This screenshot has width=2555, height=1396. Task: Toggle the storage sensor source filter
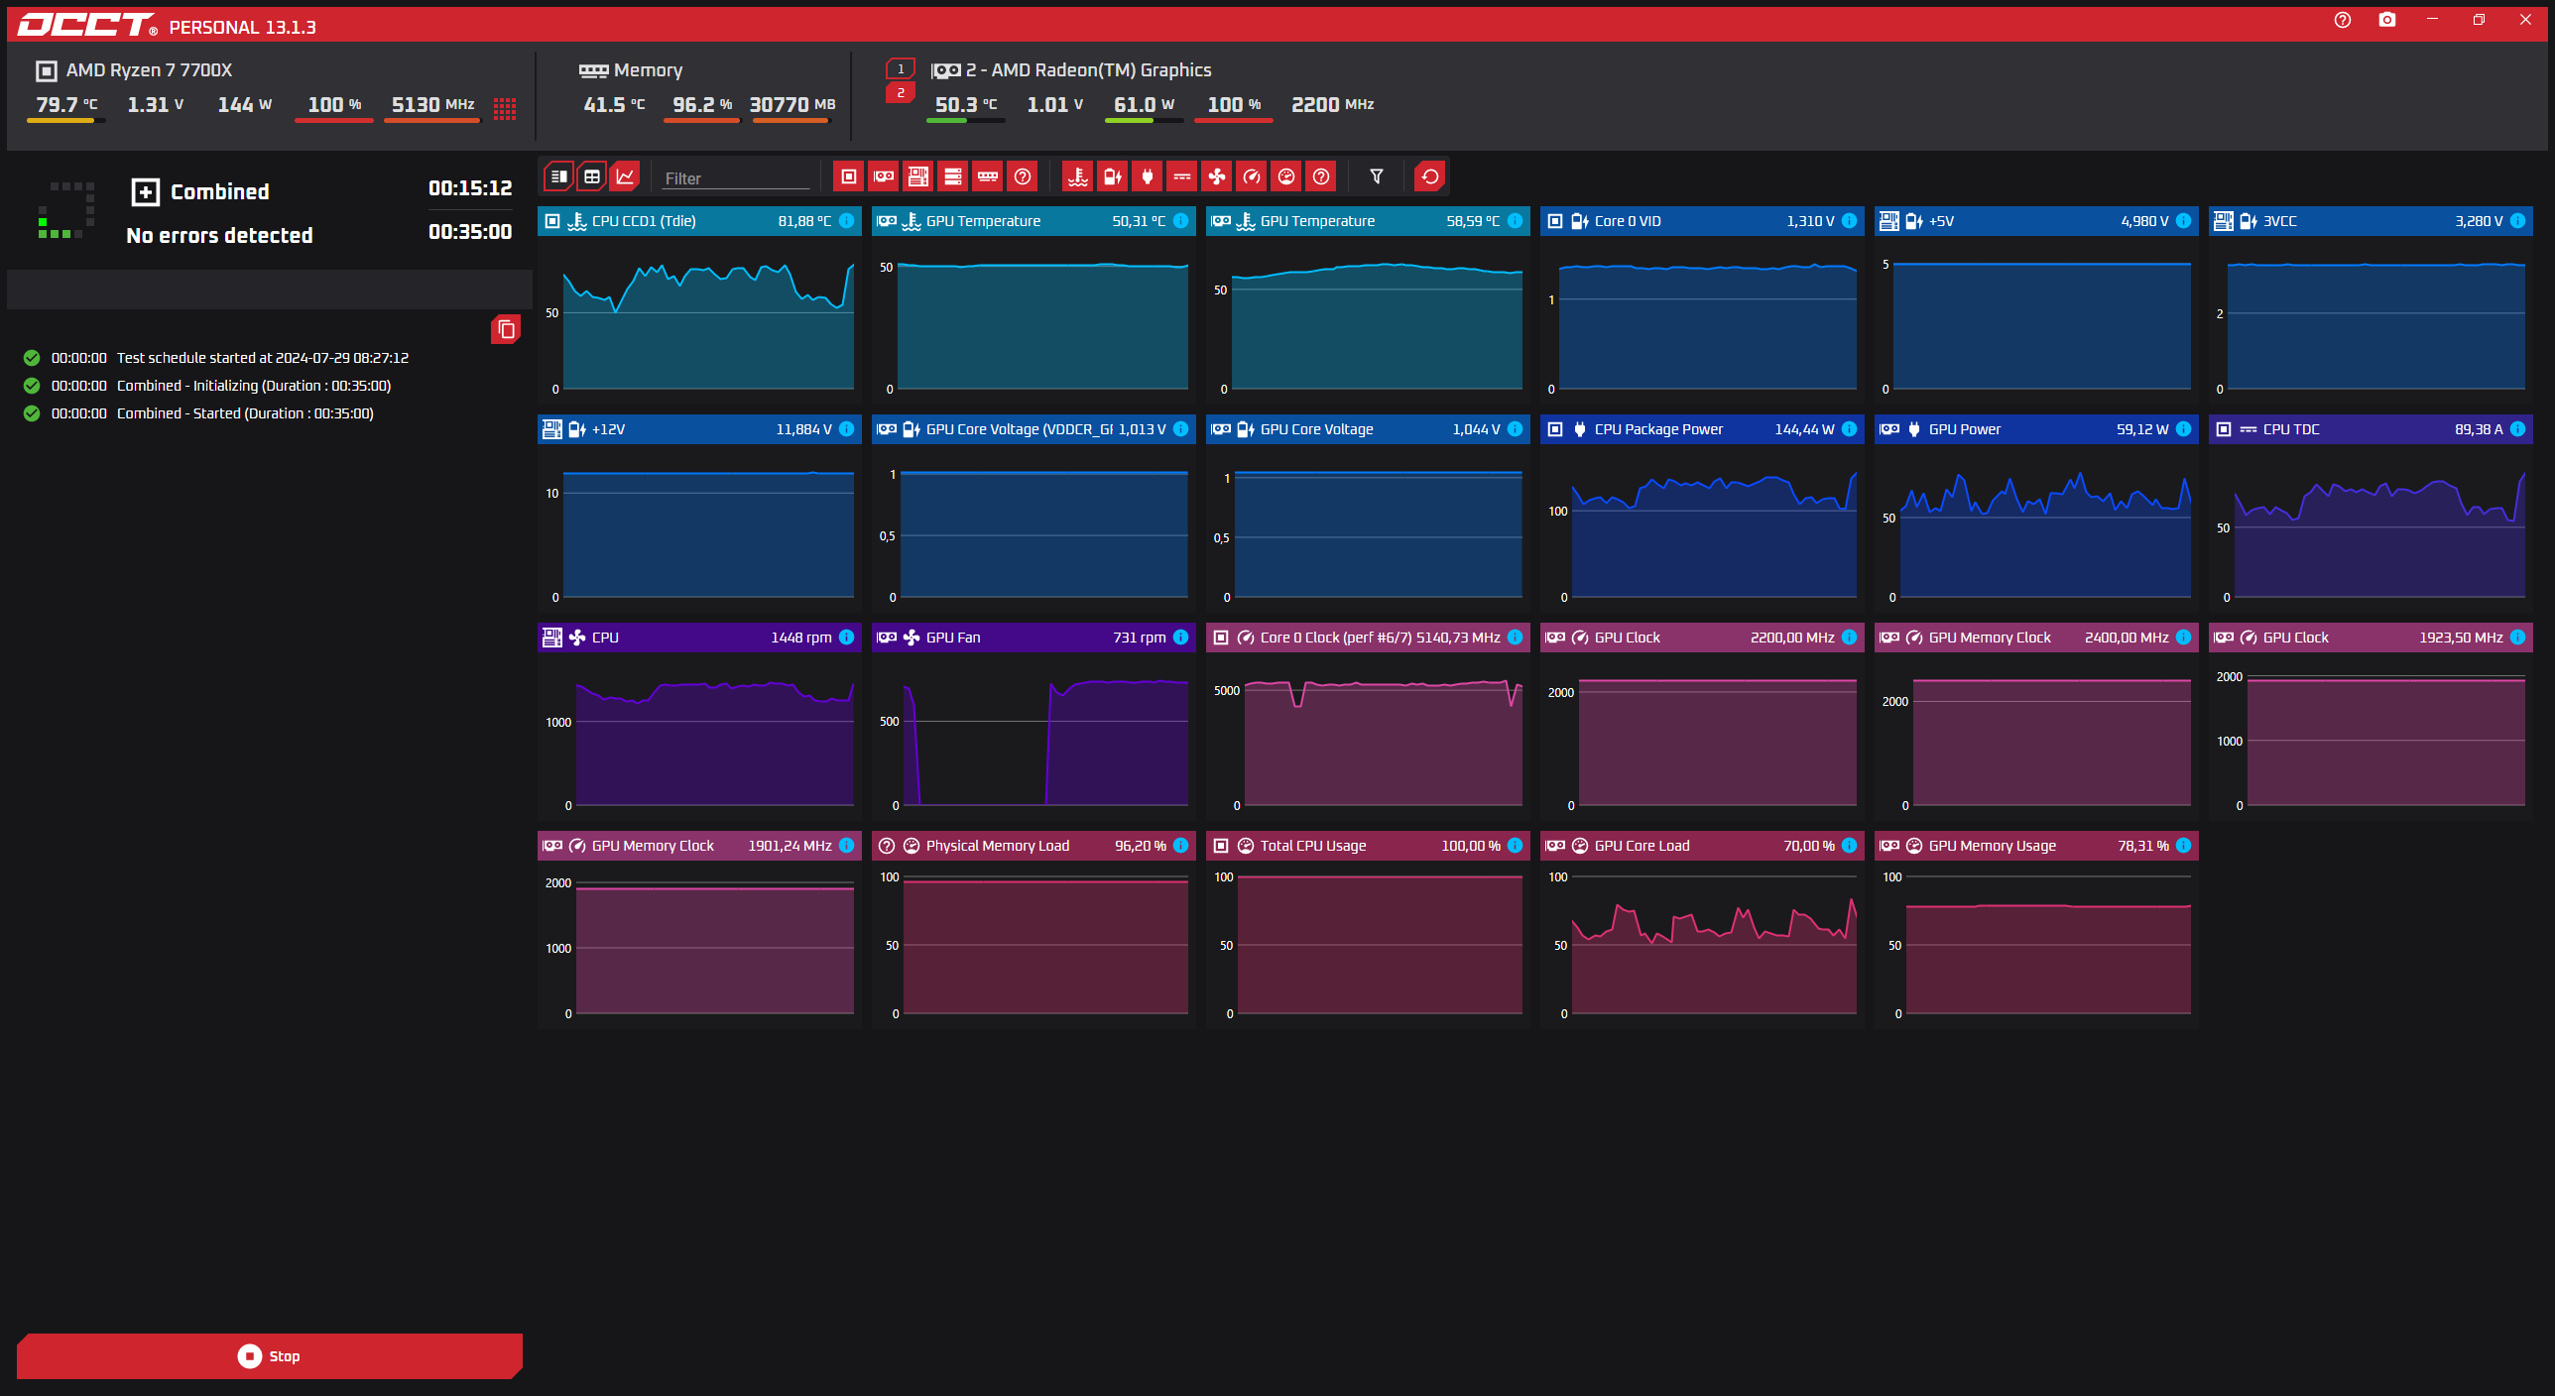point(953,176)
